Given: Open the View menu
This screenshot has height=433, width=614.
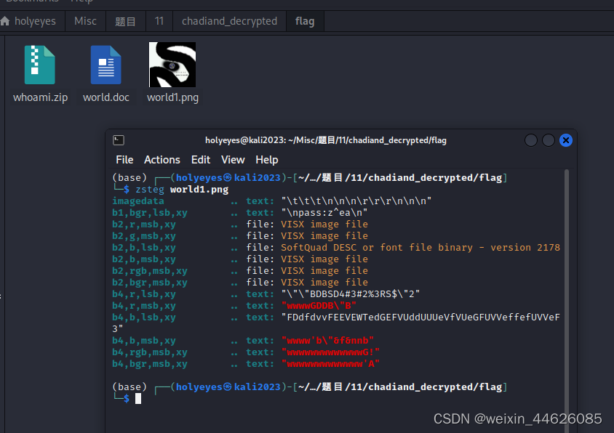Looking at the screenshot, I should point(233,159).
